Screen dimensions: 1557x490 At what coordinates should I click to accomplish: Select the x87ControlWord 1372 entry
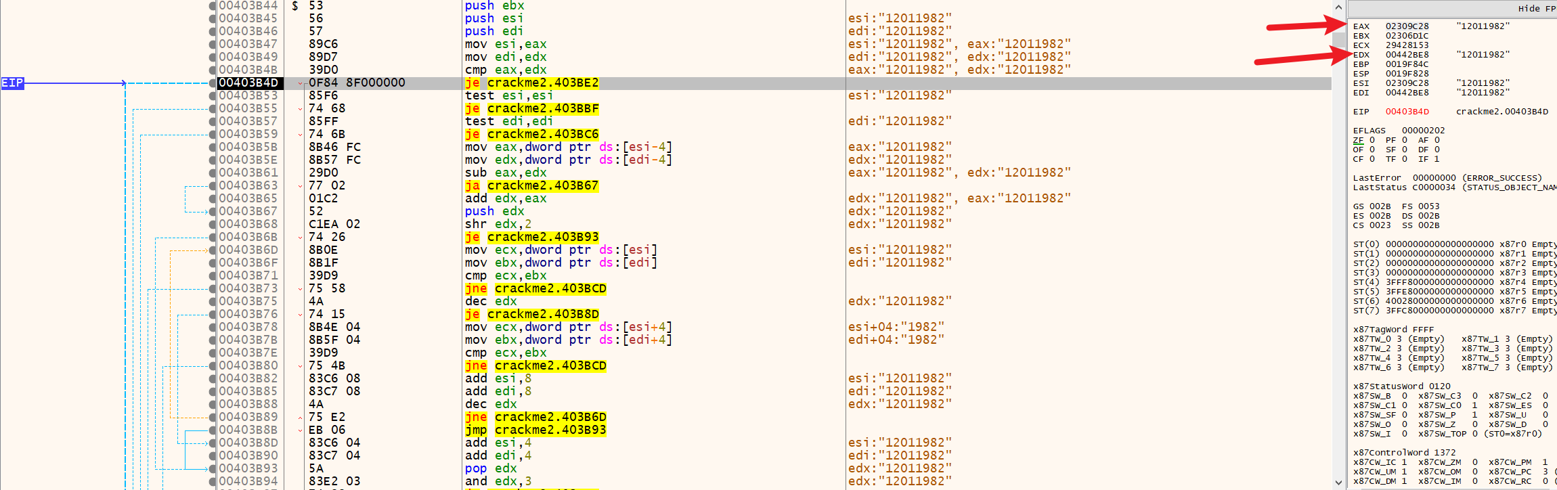(1404, 453)
